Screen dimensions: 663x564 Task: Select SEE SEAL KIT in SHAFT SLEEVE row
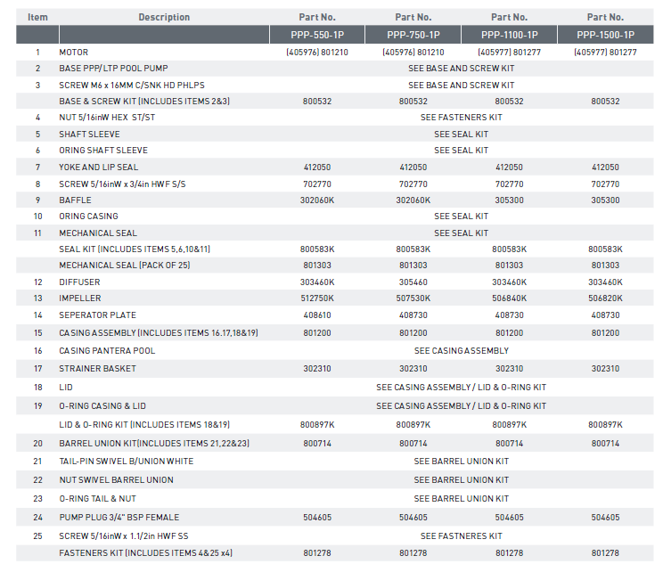tap(462, 135)
